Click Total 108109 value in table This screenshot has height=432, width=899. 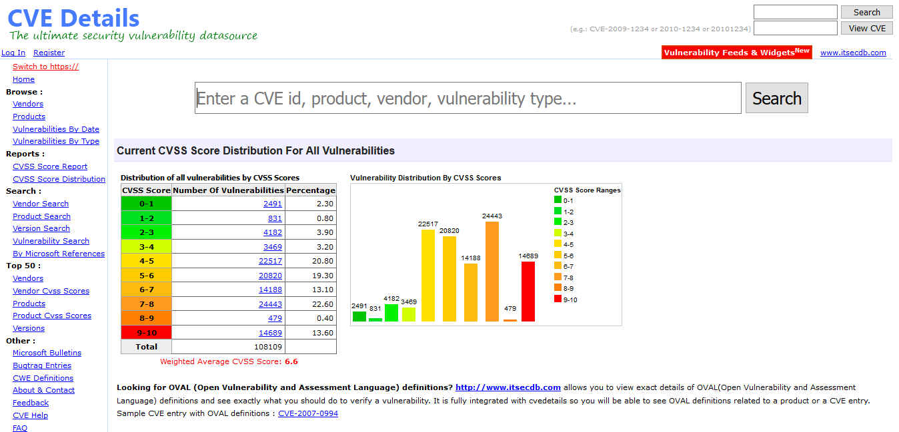click(x=267, y=347)
